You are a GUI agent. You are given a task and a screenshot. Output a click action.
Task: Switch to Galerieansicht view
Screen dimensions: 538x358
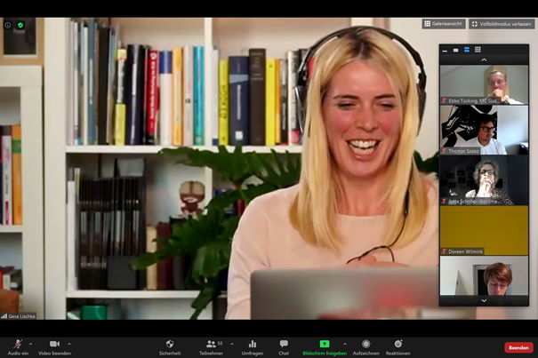click(444, 24)
